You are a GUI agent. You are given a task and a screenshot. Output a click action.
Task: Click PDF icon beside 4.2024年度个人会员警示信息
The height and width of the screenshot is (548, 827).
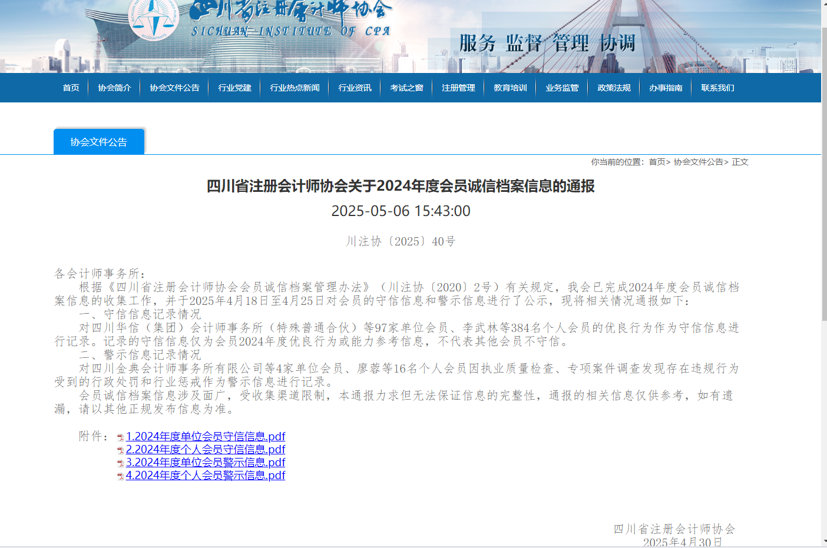[120, 476]
